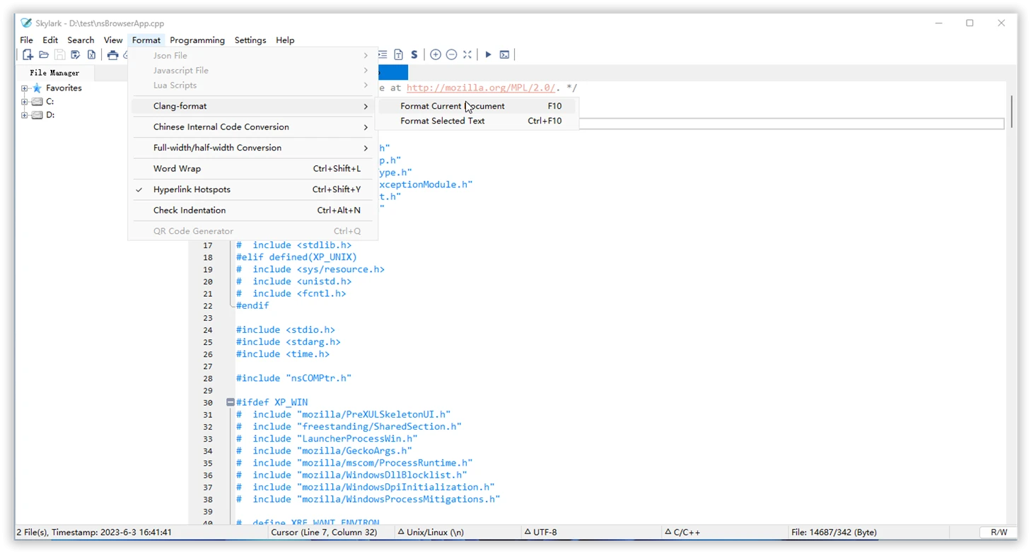Open the Programming menu
This screenshot has height=554, width=1031.
click(197, 40)
